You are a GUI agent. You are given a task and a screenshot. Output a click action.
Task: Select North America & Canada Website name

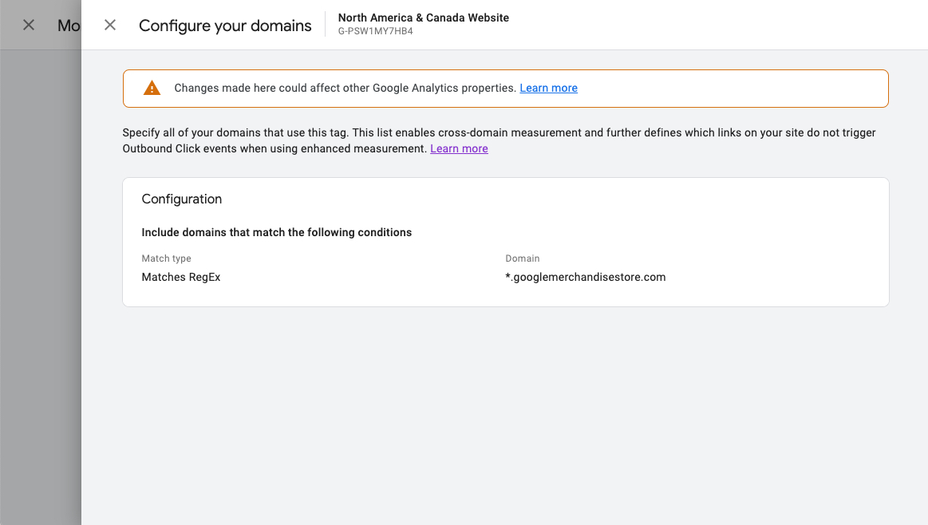click(423, 18)
